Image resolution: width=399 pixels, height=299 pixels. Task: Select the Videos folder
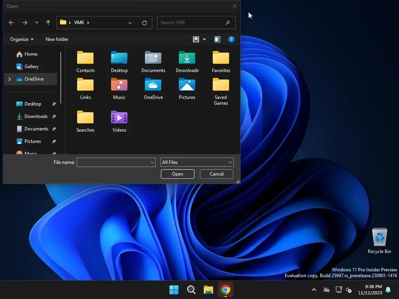[x=119, y=121]
